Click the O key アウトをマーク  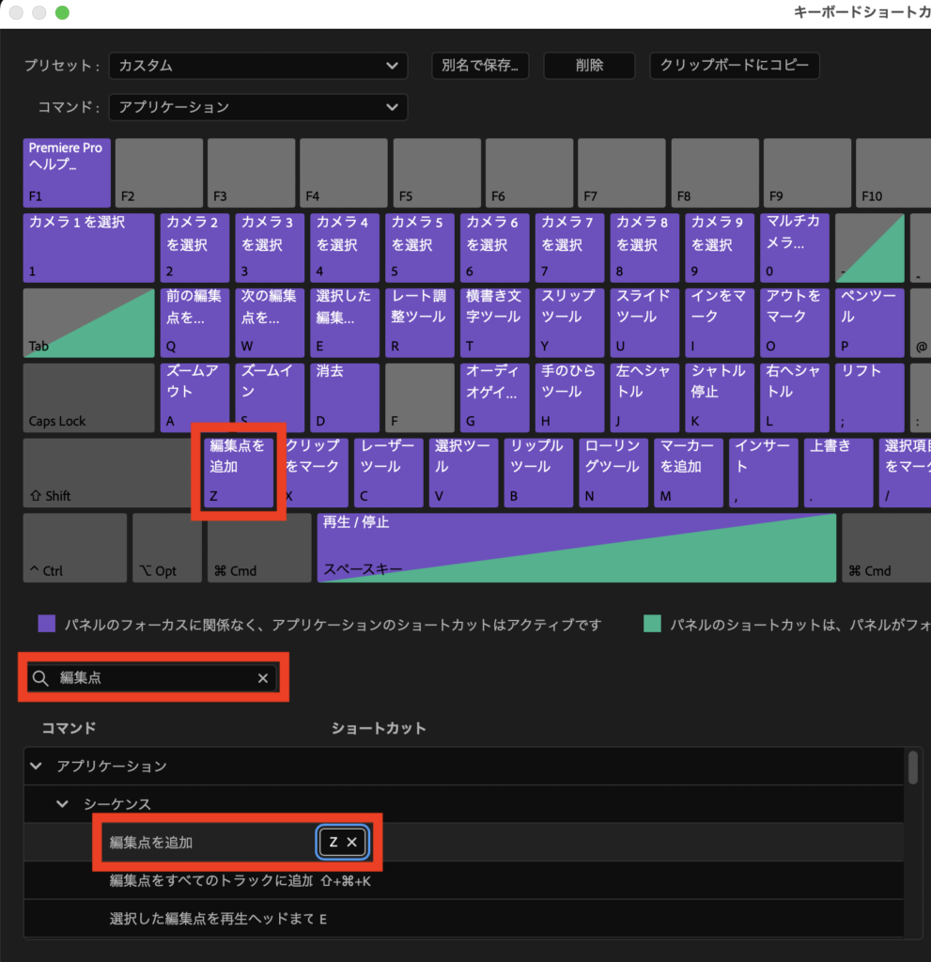[x=795, y=323]
